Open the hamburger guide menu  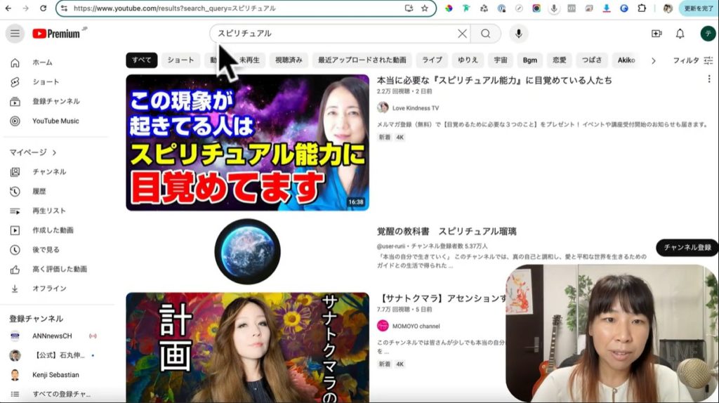15,34
